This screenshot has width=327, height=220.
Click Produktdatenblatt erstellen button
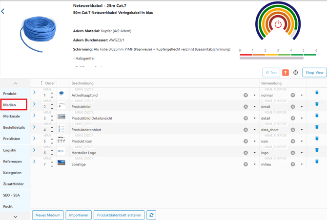pyautogui.click(x=119, y=215)
